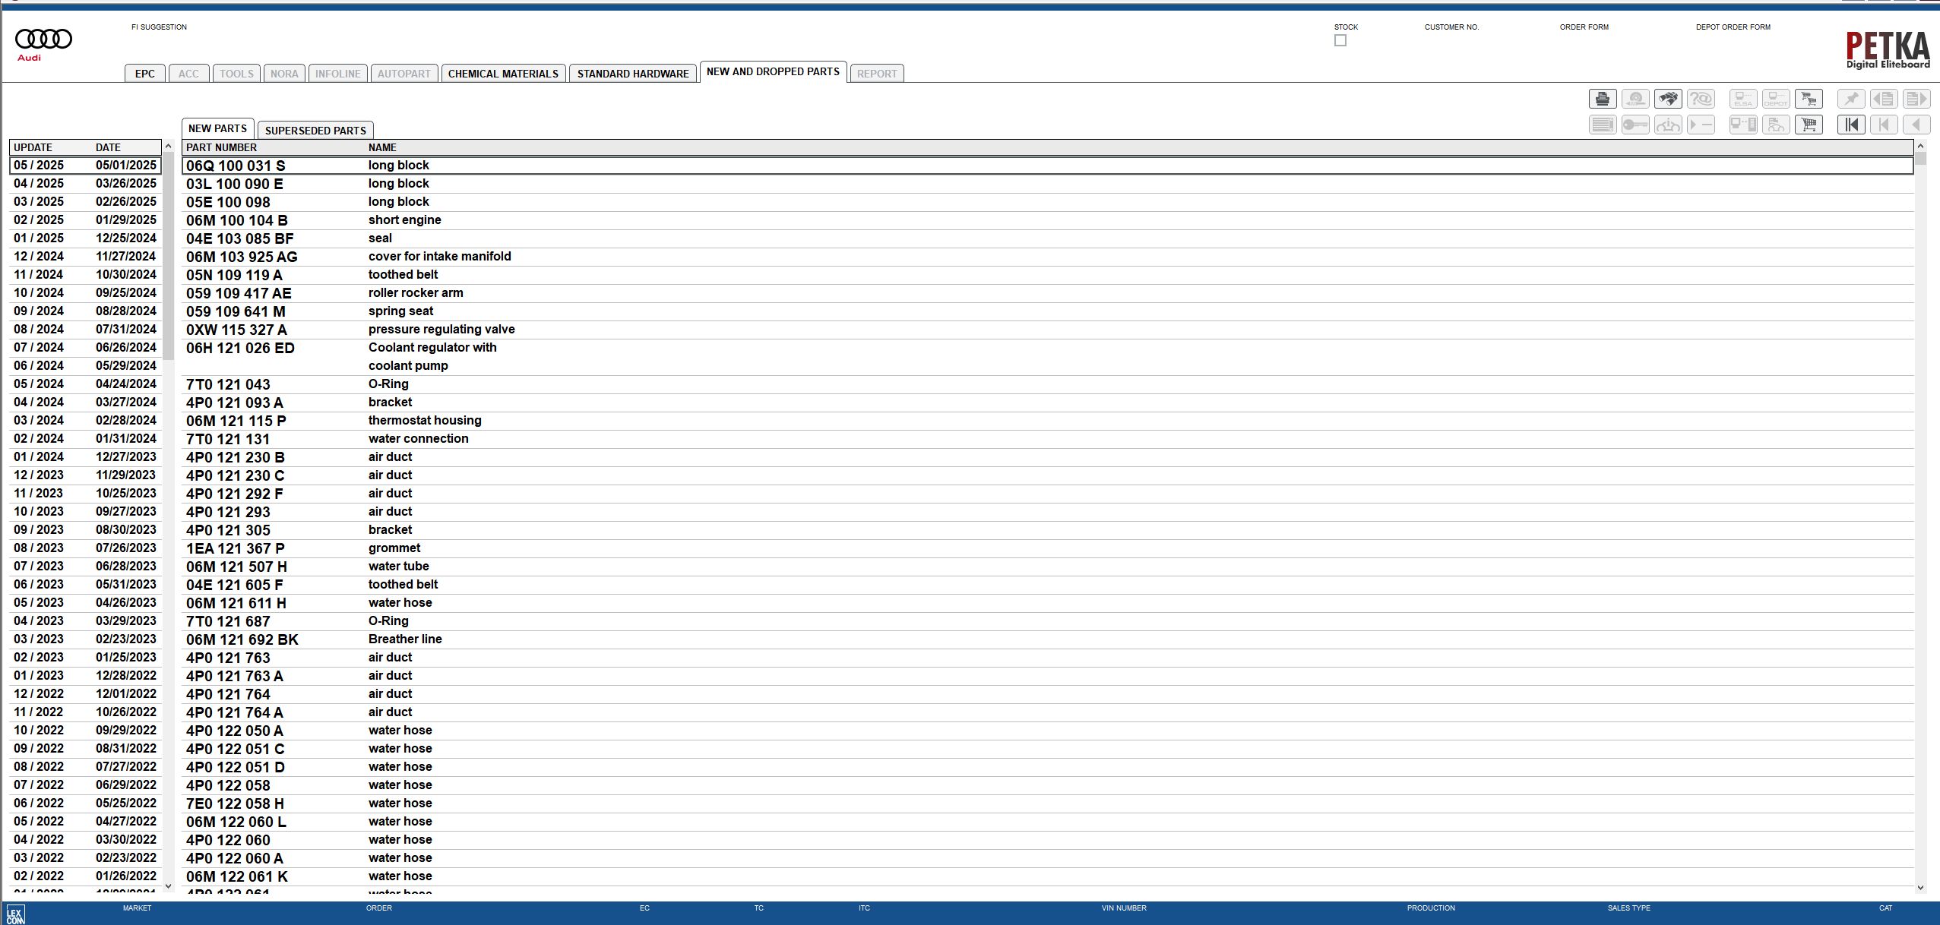The height and width of the screenshot is (925, 1940).
Task: Jump to first record with the skip-back icon
Action: click(1851, 124)
